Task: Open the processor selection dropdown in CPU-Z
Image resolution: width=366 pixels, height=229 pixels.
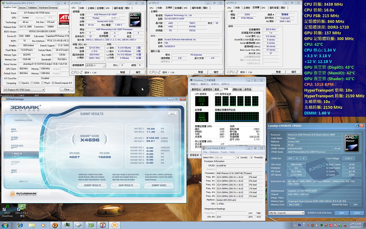Action: click(96, 65)
